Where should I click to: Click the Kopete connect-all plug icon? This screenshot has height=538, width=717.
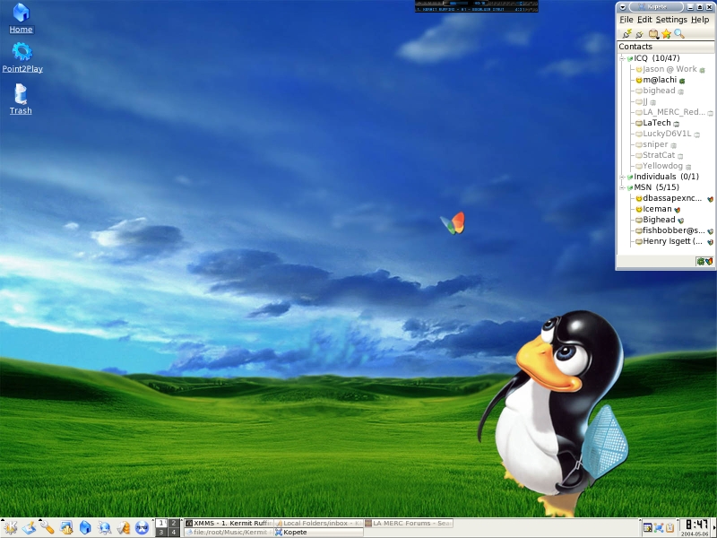coord(626,34)
